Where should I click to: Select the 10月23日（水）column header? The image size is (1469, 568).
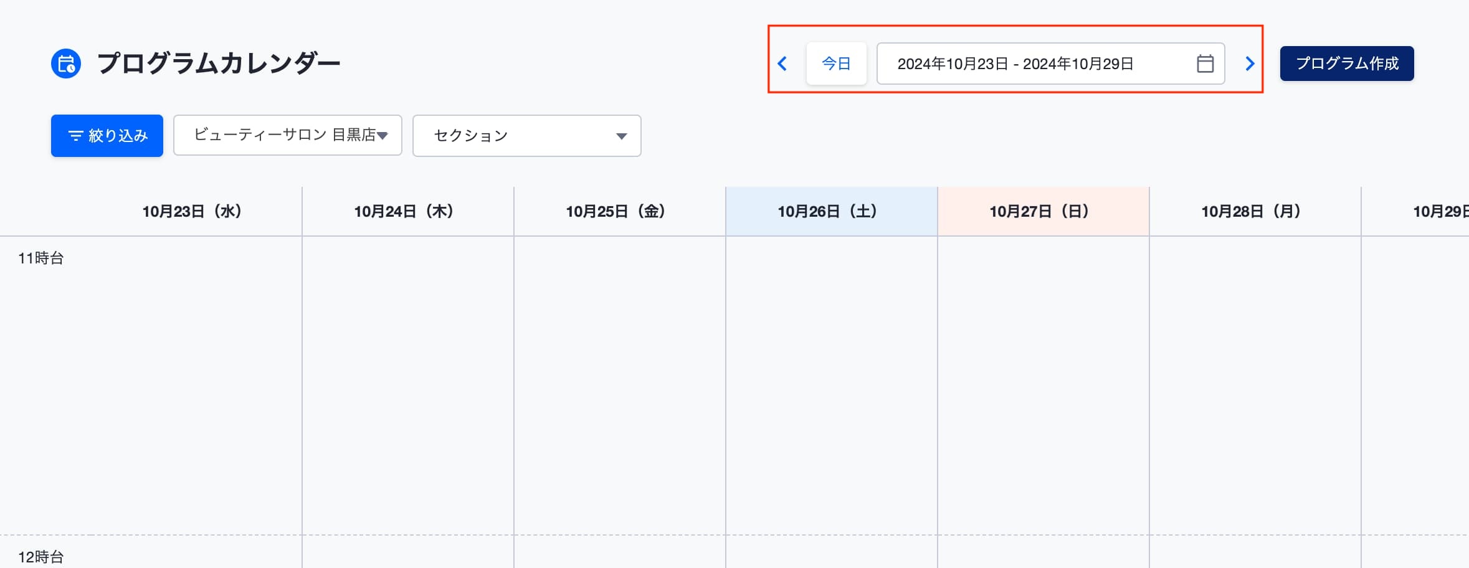[192, 212]
